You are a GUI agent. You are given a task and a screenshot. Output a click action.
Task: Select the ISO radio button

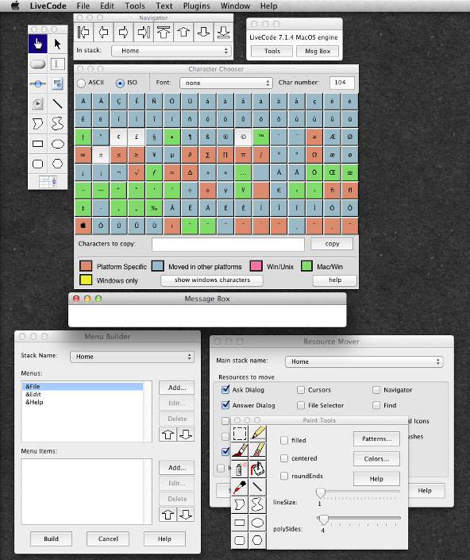click(120, 83)
